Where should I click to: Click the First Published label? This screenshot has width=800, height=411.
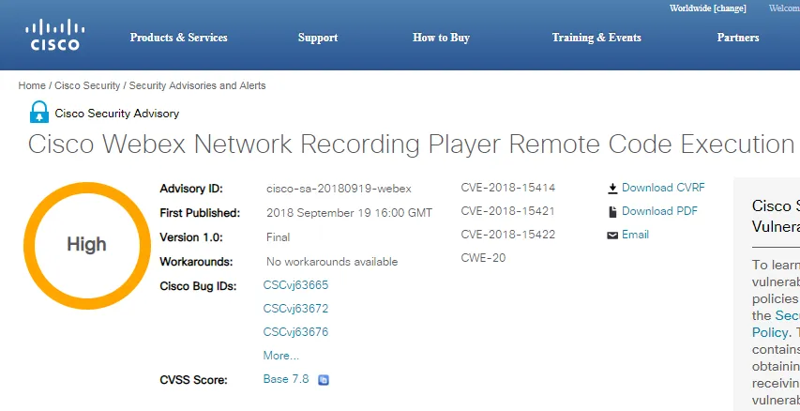click(200, 213)
